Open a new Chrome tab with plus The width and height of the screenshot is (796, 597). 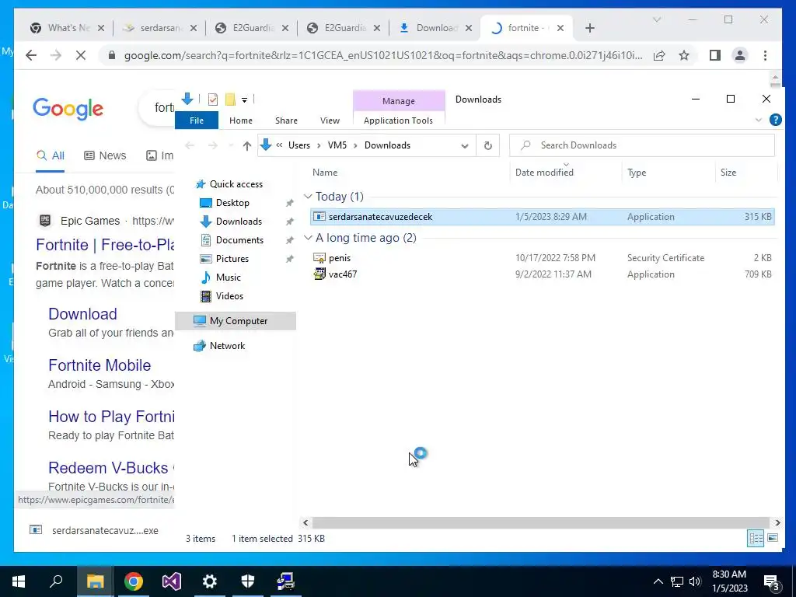tap(589, 28)
